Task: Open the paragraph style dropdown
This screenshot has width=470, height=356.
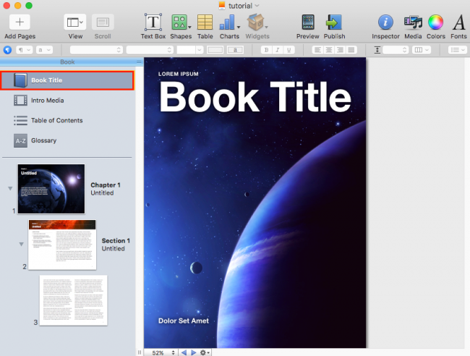Action: 25,50
